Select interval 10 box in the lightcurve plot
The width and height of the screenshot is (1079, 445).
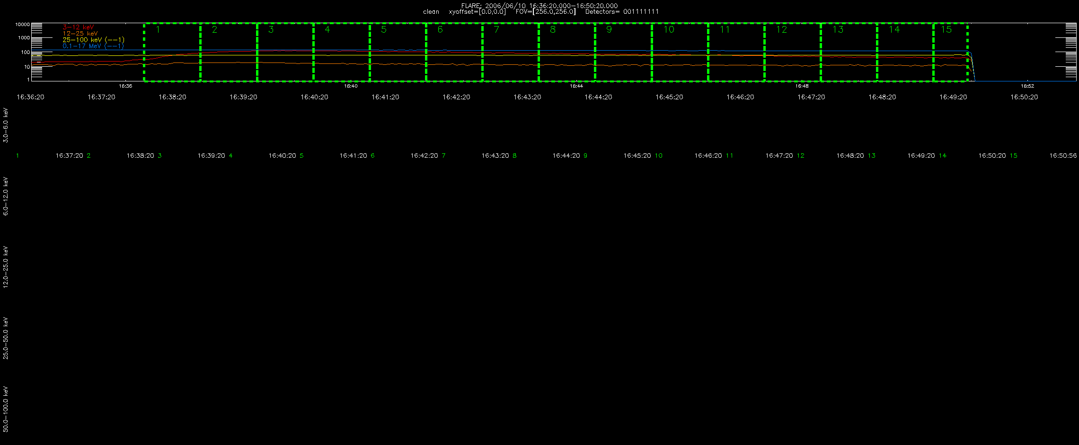tap(680, 52)
